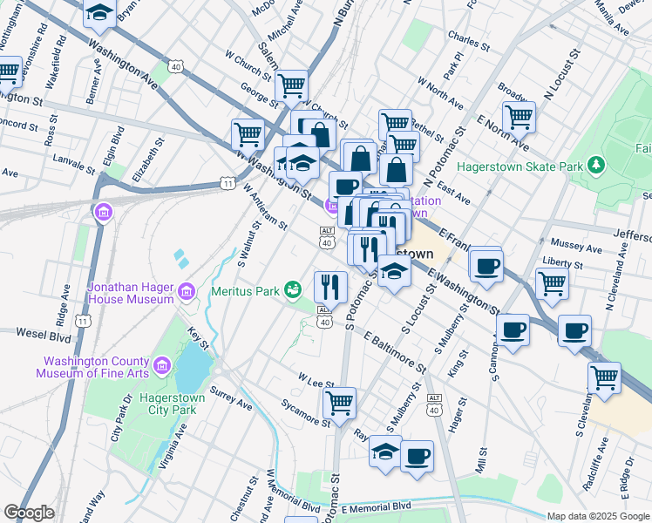Click the Lanvale St label

point(74,164)
